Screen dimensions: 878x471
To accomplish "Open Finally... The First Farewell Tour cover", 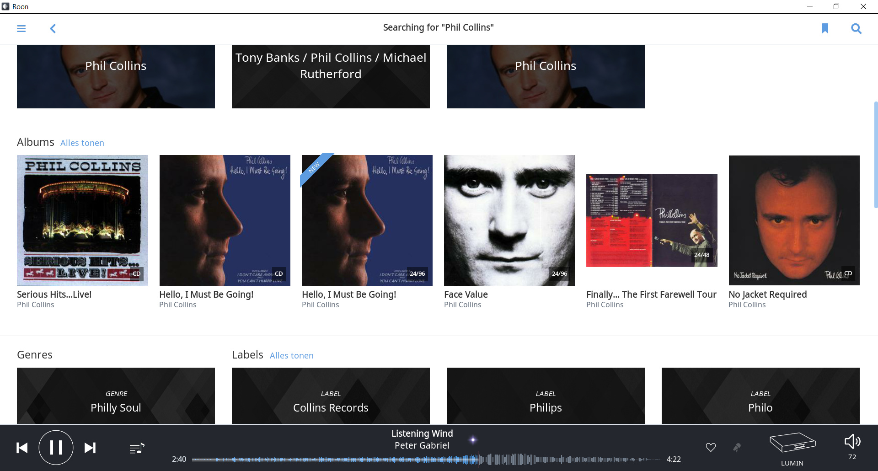I will tap(652, 220).
